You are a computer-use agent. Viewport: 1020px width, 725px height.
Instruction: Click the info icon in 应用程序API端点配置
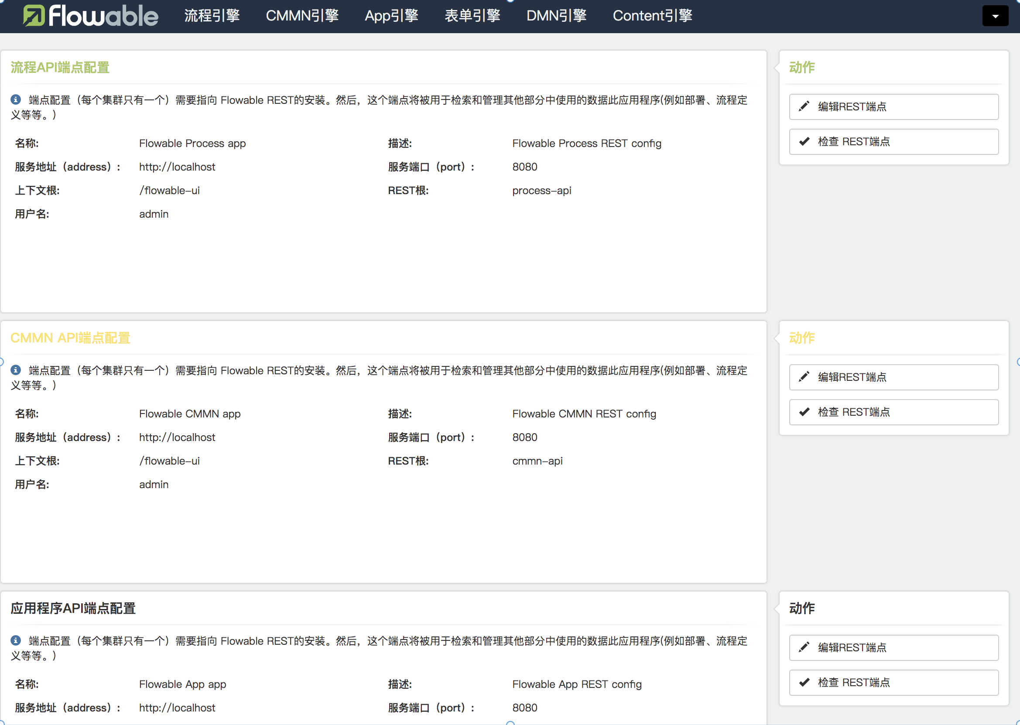coord(16,641)
